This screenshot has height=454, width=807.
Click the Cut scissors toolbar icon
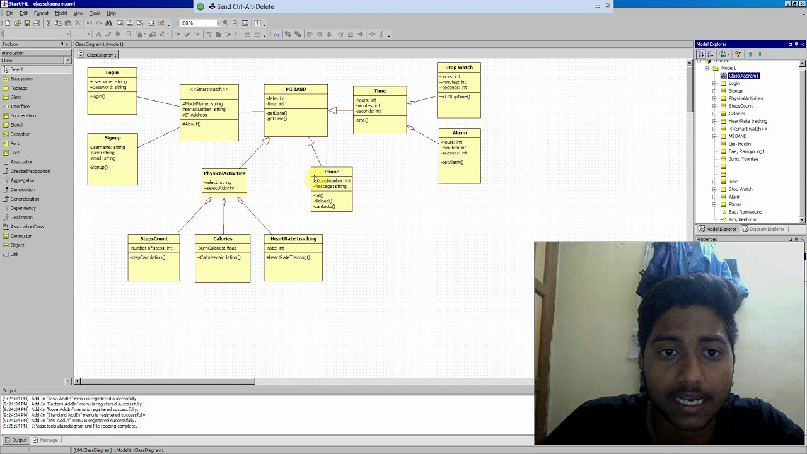click(49, 23)
